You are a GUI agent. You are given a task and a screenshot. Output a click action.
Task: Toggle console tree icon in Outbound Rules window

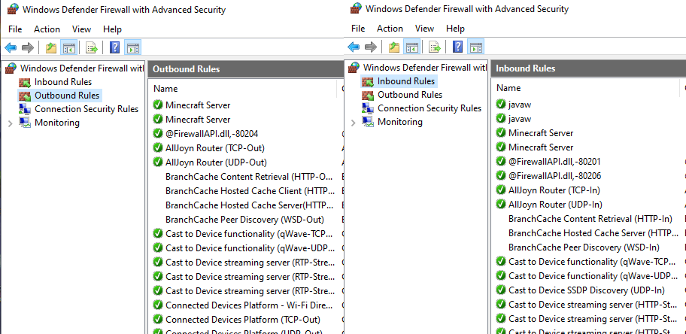[68, 47]
